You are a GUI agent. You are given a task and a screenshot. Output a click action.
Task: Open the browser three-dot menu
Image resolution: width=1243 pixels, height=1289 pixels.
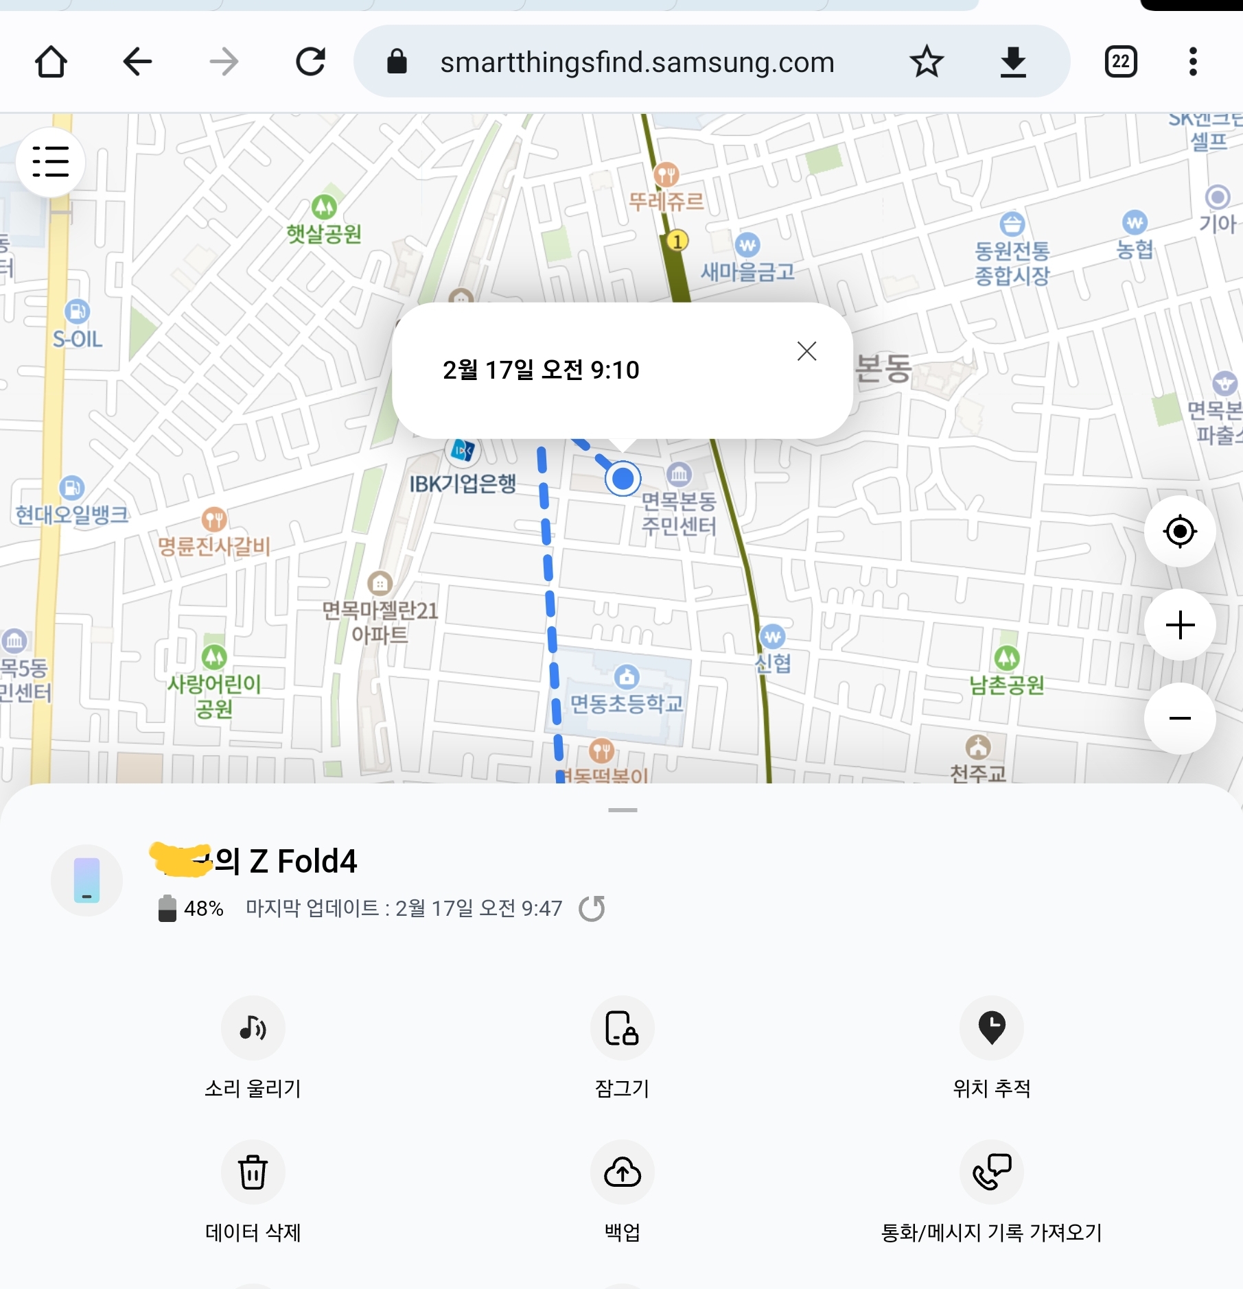[1193, 62]
